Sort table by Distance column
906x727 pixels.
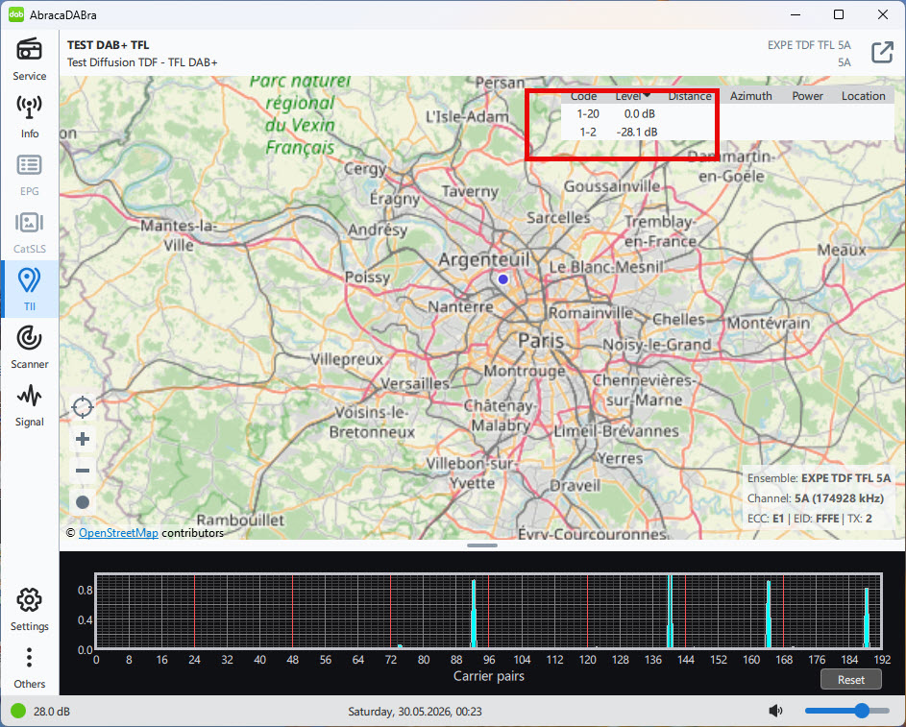pyautogui.click(x=690, y=96)
